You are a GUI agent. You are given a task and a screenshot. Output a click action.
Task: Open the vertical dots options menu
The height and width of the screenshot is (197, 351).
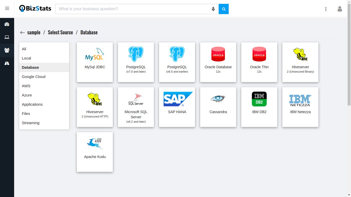tap(326, 9)
